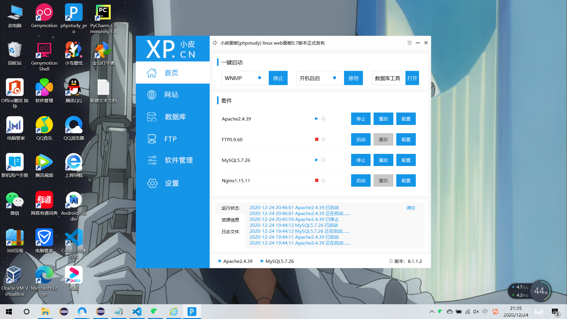Open the 首页 home sidebar tab
Screen dimensions: 567x319
pos(171,73)
